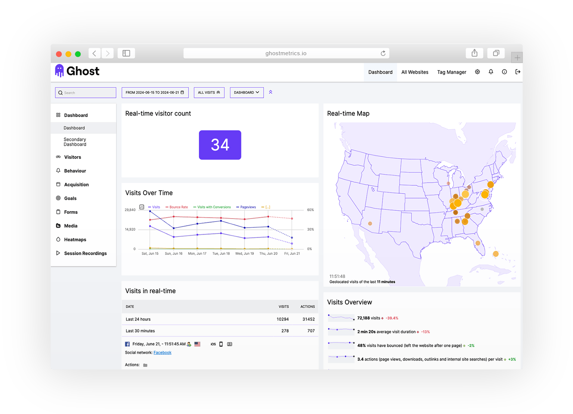This screenshot has height=414, width=573.
Task: Open the date range picker
Action: click(x=155, y=92)
